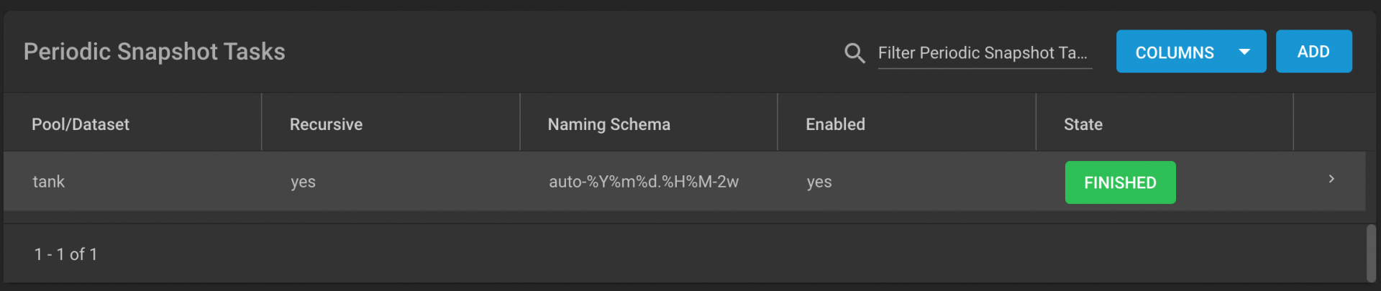This screenshot has width=1381, height=291.
Task: Click the Periodic Snapshot Tasks title
Action: coord(154,52)
